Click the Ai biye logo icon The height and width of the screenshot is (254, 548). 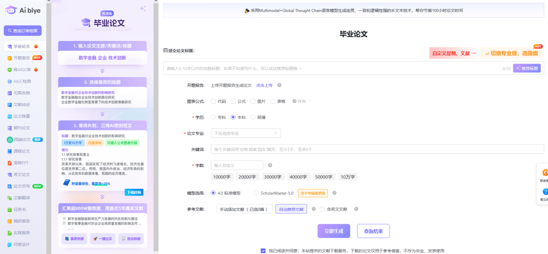11,10
